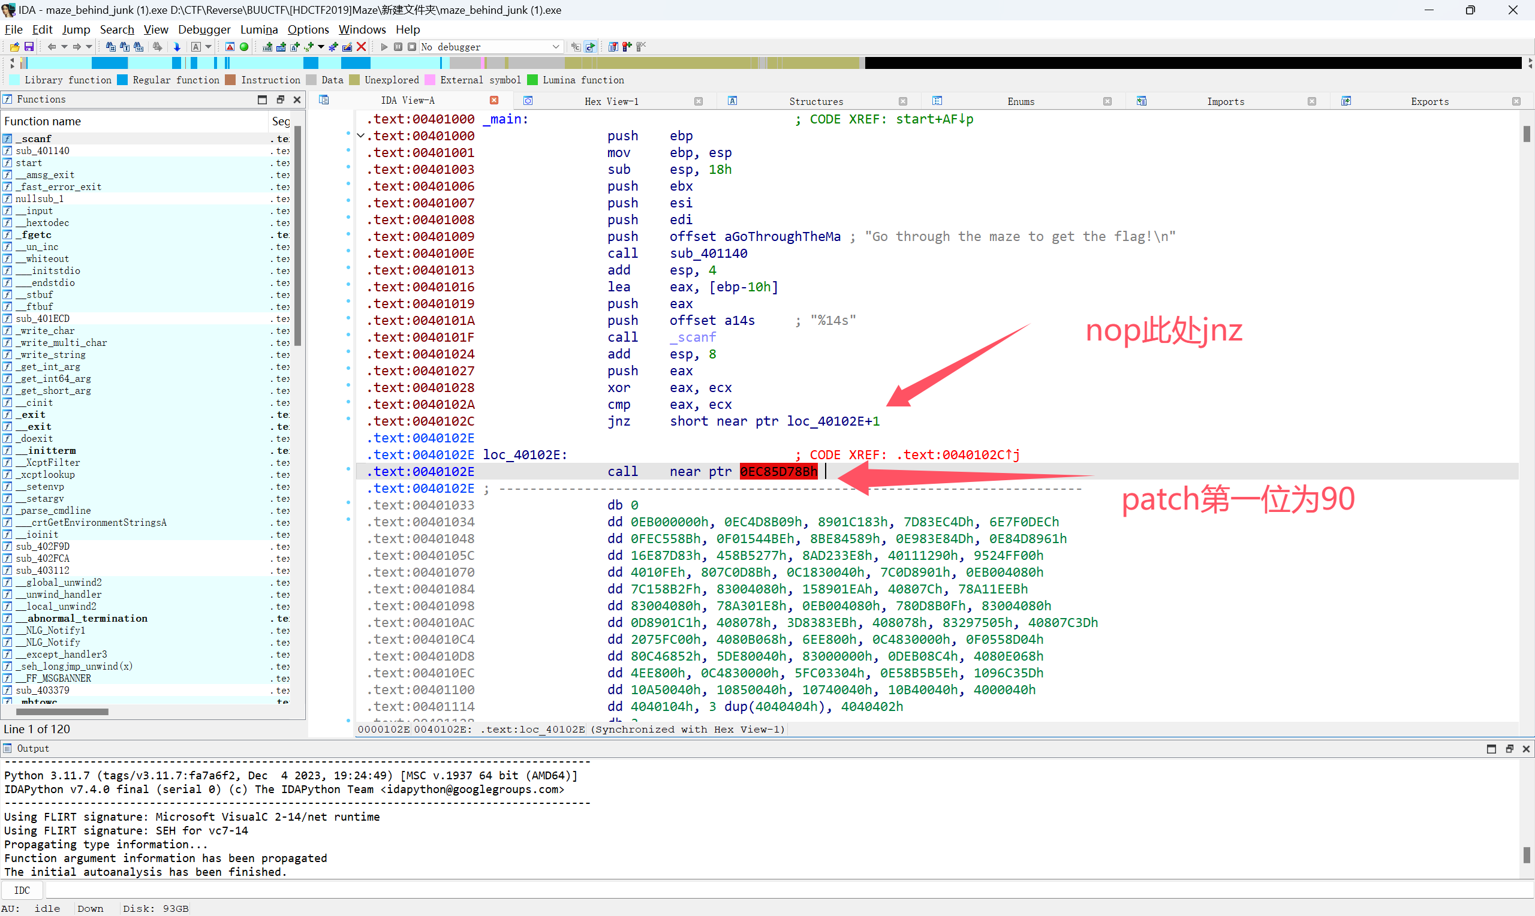Click the convert to data icon
The image size is (1535, 916).
tap(281, 46)
